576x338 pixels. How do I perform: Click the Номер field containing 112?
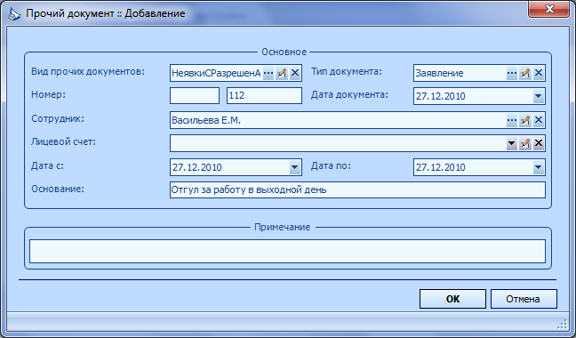[264, 95]
